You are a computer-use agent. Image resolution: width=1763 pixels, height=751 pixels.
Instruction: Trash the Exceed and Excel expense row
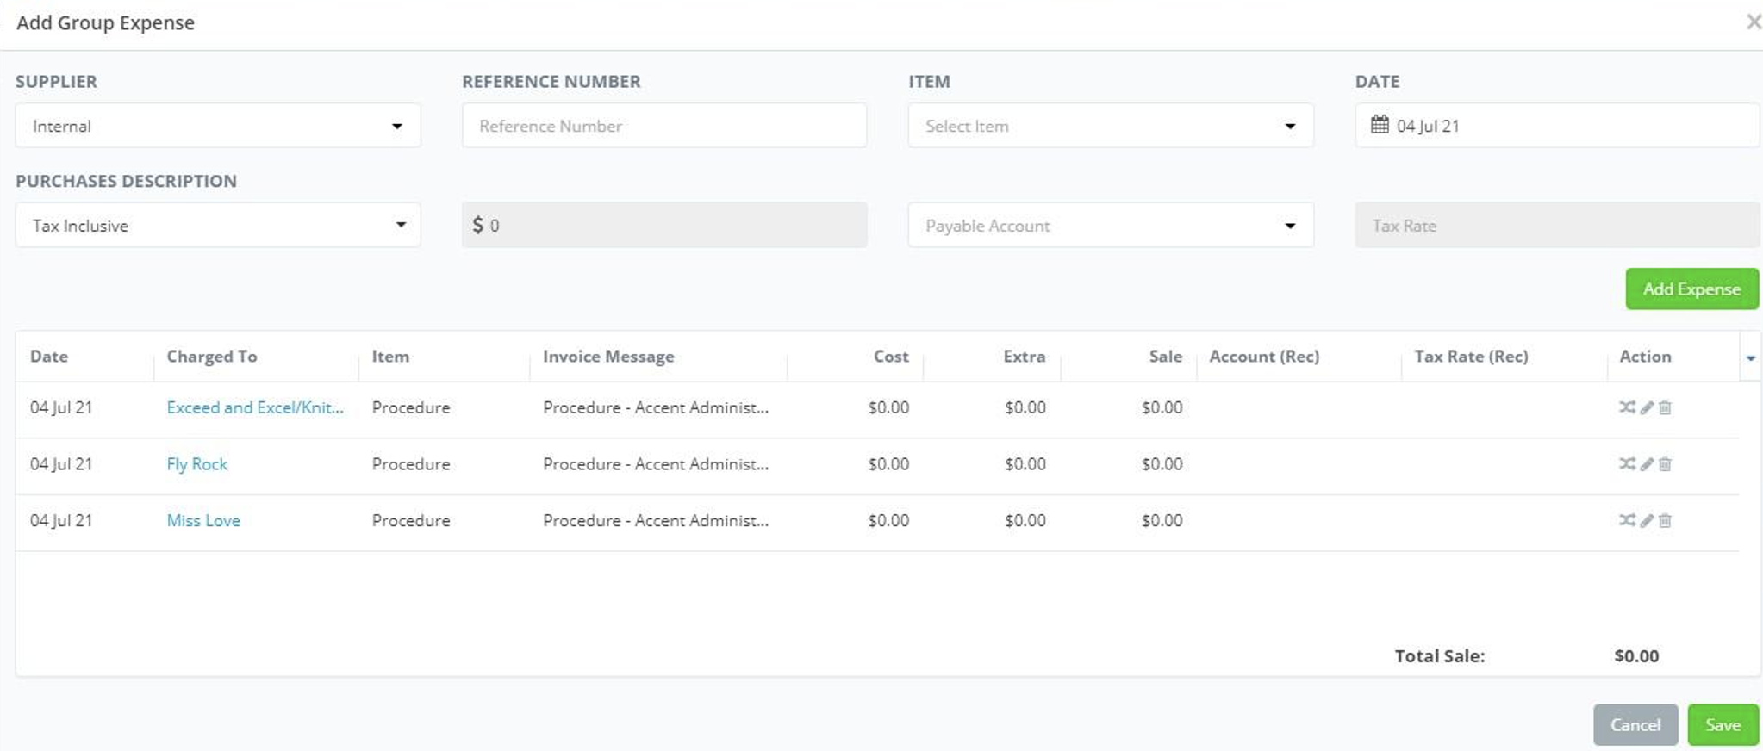coord(1665,407)
